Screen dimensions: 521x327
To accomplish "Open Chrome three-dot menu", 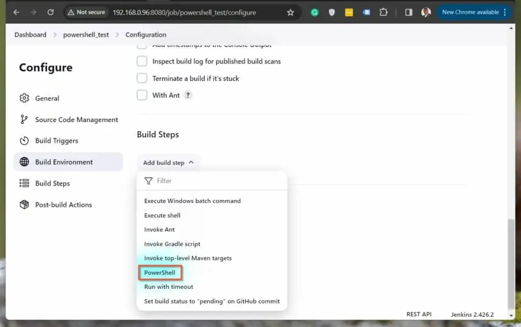I will pyautogui.click(x=505, y=12).
